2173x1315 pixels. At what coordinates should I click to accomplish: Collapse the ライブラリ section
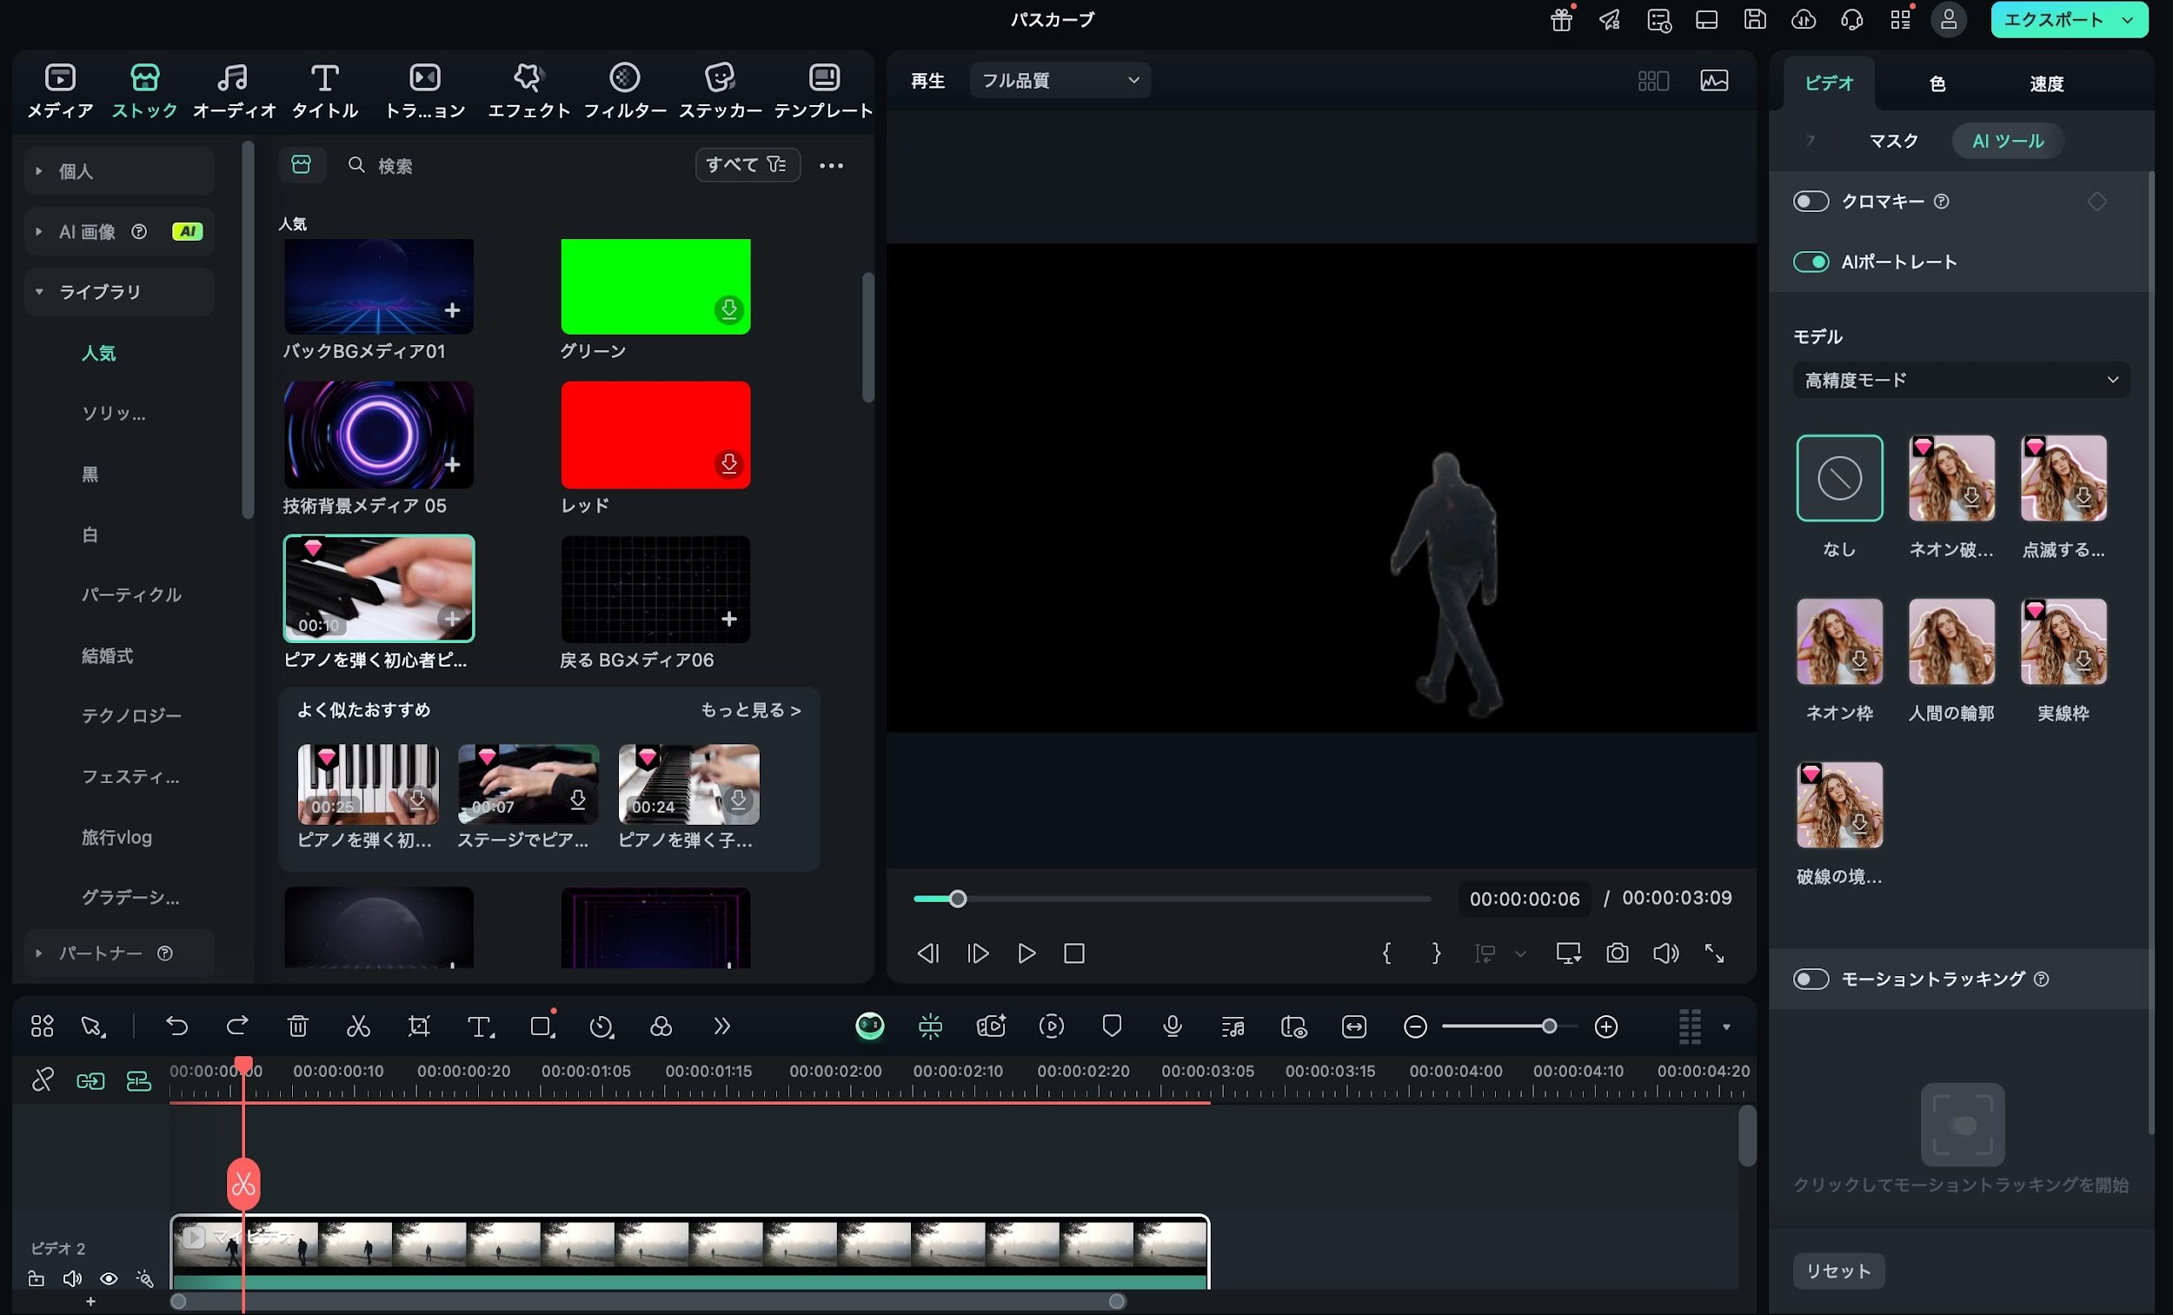tap(39, 291)
